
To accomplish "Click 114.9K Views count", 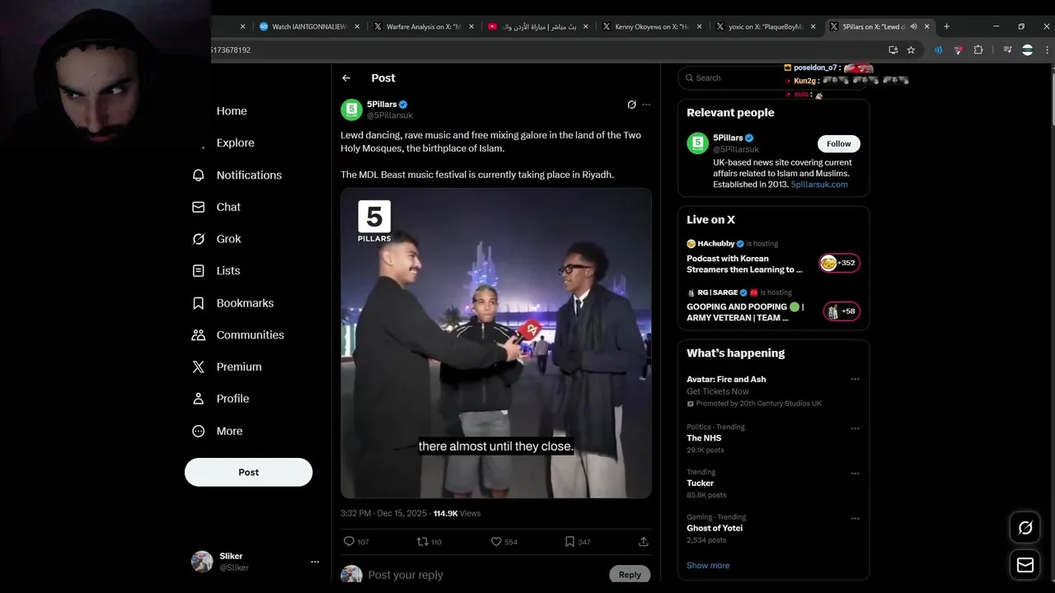I will pos(457,513).
